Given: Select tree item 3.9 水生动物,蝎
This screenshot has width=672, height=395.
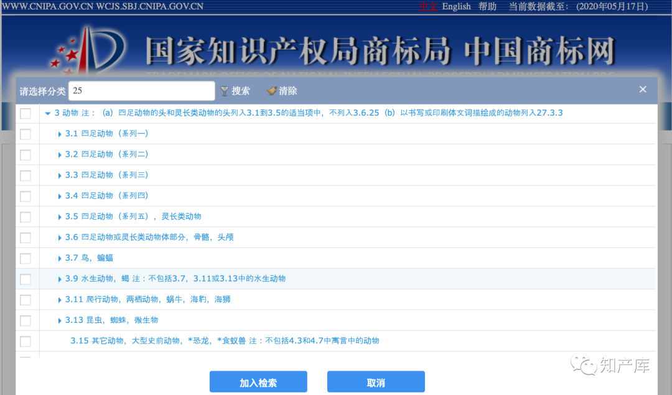Looking at the screenshot, I should (175, 279).
